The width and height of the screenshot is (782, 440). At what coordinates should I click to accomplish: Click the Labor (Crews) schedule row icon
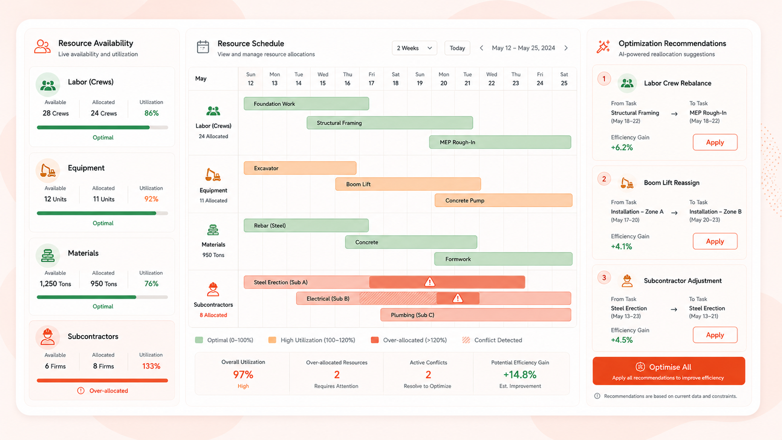point(213,111)
